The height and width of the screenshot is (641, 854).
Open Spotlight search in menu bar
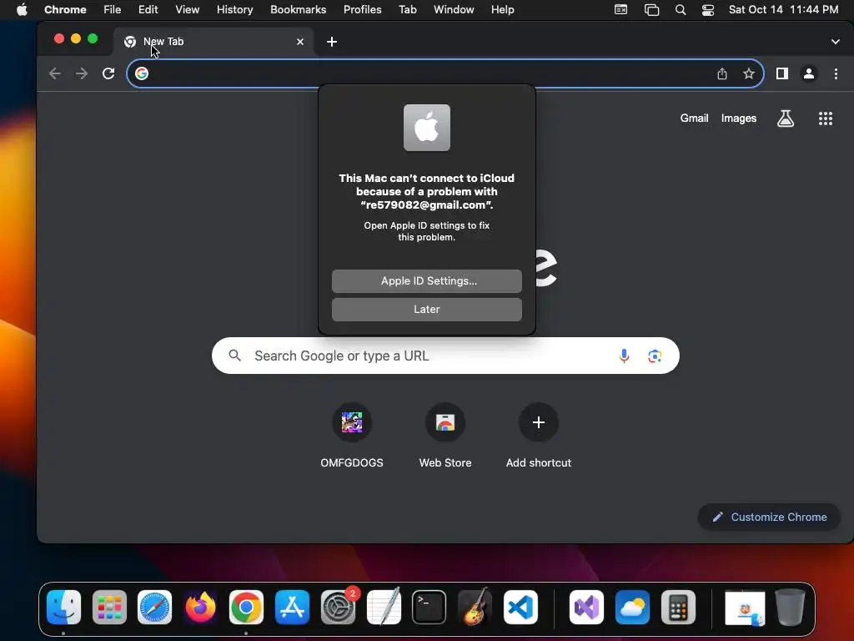tap(681, 9)
